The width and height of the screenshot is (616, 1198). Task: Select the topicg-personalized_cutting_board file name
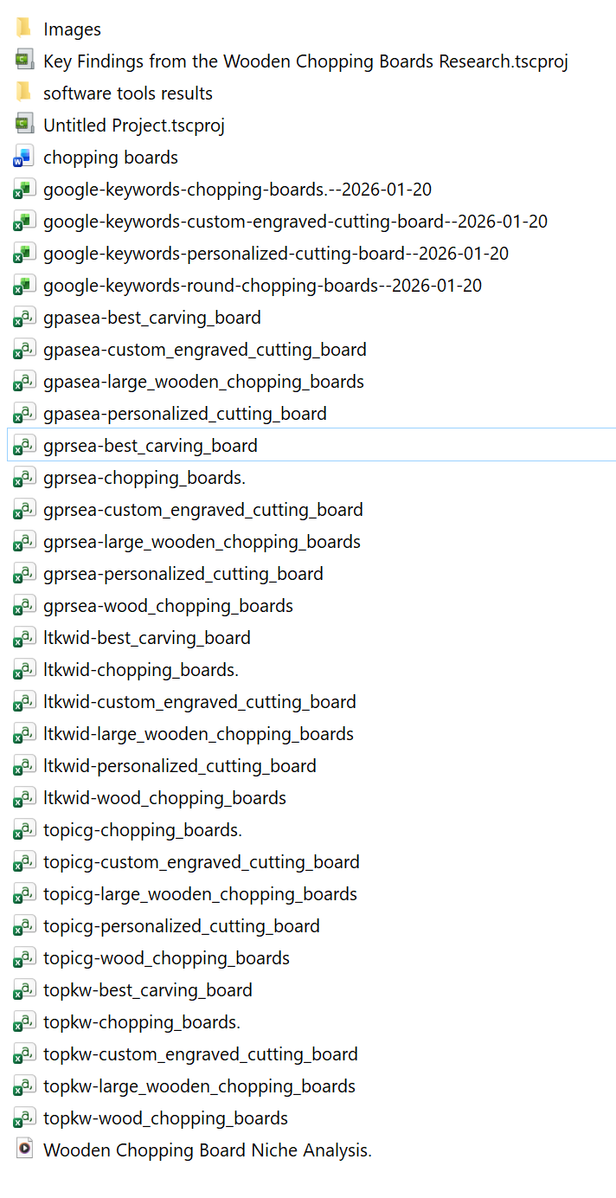(181, 926)
